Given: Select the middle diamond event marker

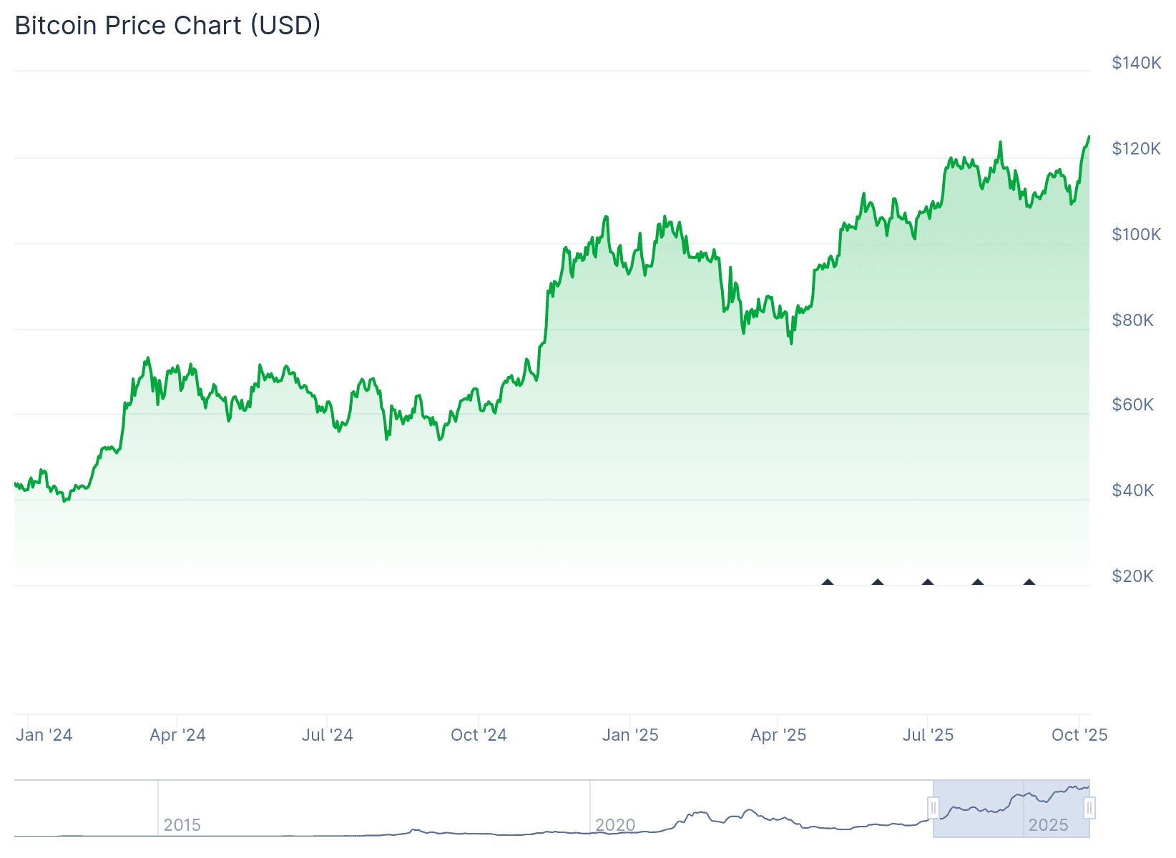Looking at the screenshot, I should (928, 583).
